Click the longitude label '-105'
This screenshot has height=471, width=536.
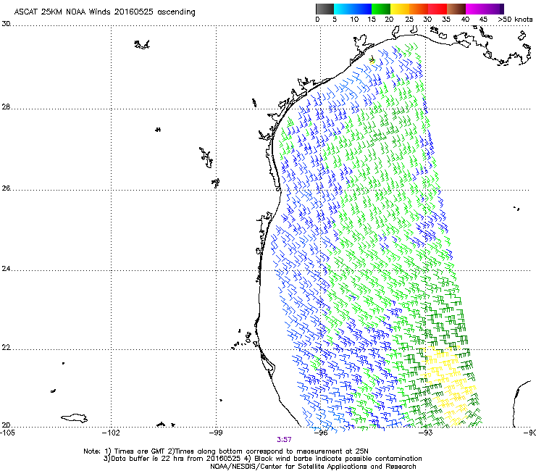pos(7,433)
